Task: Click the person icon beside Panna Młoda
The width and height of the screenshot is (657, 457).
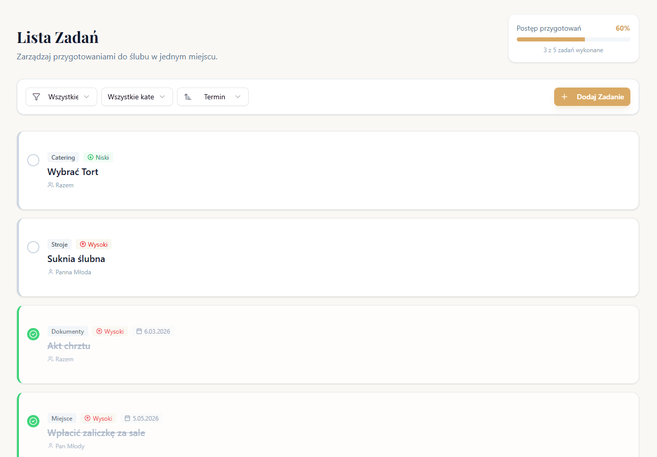Action: point(51,272)
